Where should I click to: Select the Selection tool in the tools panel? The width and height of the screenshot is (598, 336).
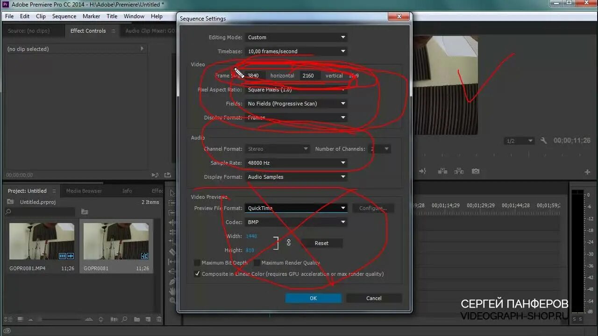(172, 193)
